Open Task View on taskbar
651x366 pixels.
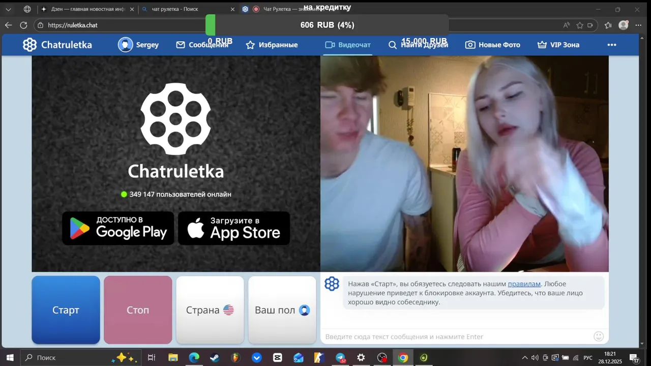[152, 358]
